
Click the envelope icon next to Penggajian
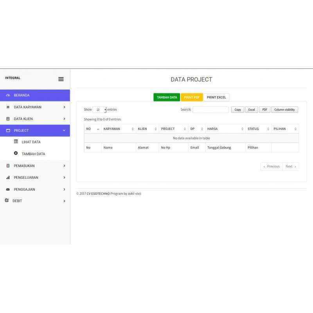click(9, 189)
